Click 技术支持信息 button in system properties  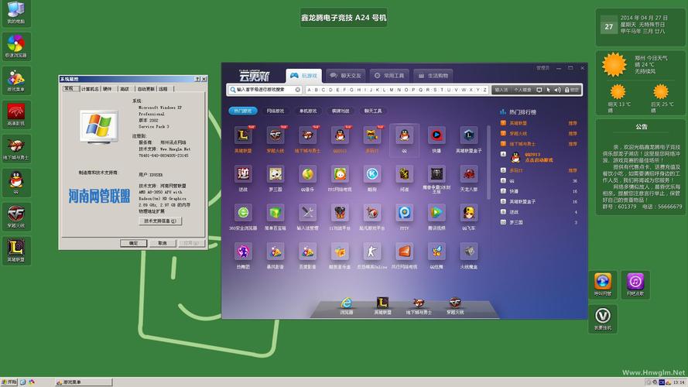tap(160, 221)
